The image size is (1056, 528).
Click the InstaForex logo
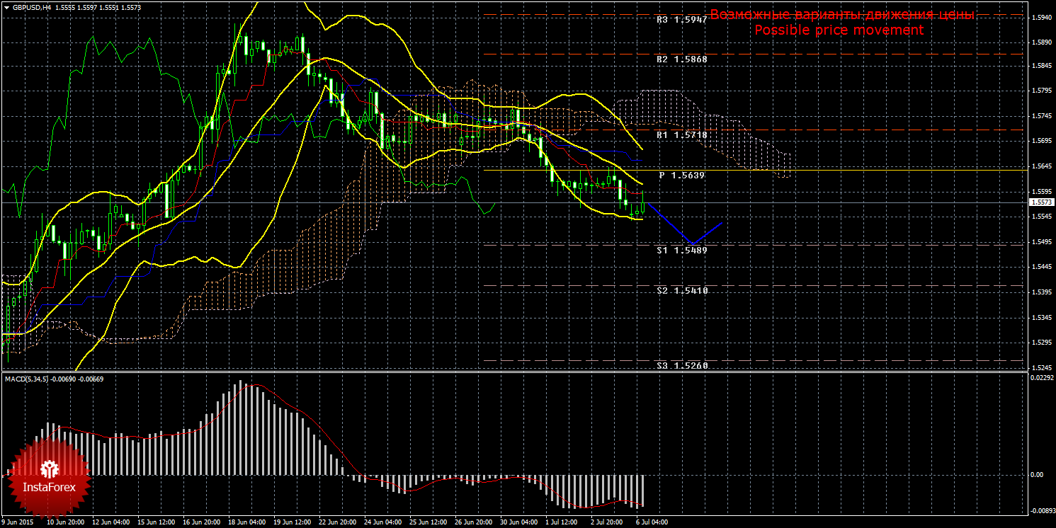(48, 476)
